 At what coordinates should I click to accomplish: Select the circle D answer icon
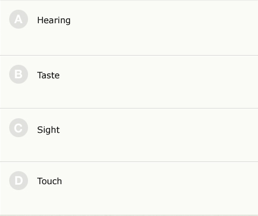point(18,180)
